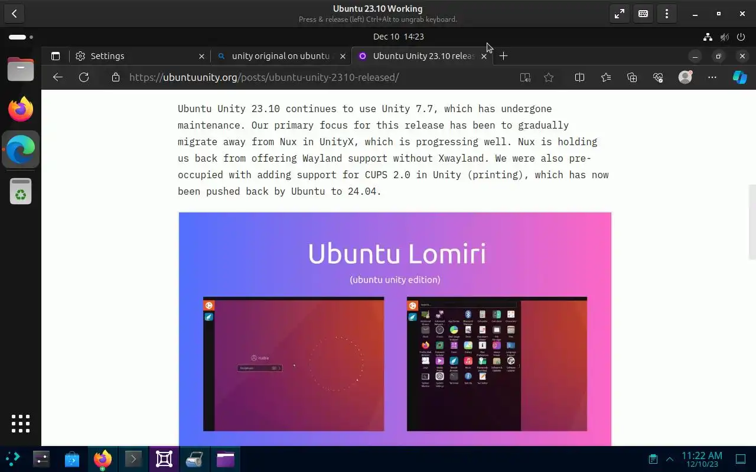Viewport: 756px width, 472px height.
Task: Click the Ubuntu Lomiri banner image
Action: [x=395, y=329]
